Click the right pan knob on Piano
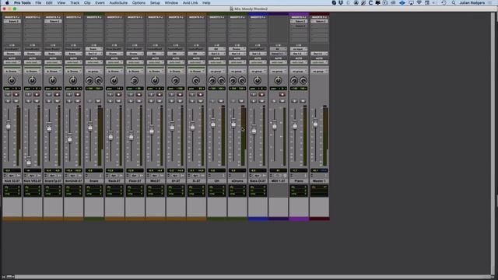This screenshot has width=498, height=280. point(303,81)
